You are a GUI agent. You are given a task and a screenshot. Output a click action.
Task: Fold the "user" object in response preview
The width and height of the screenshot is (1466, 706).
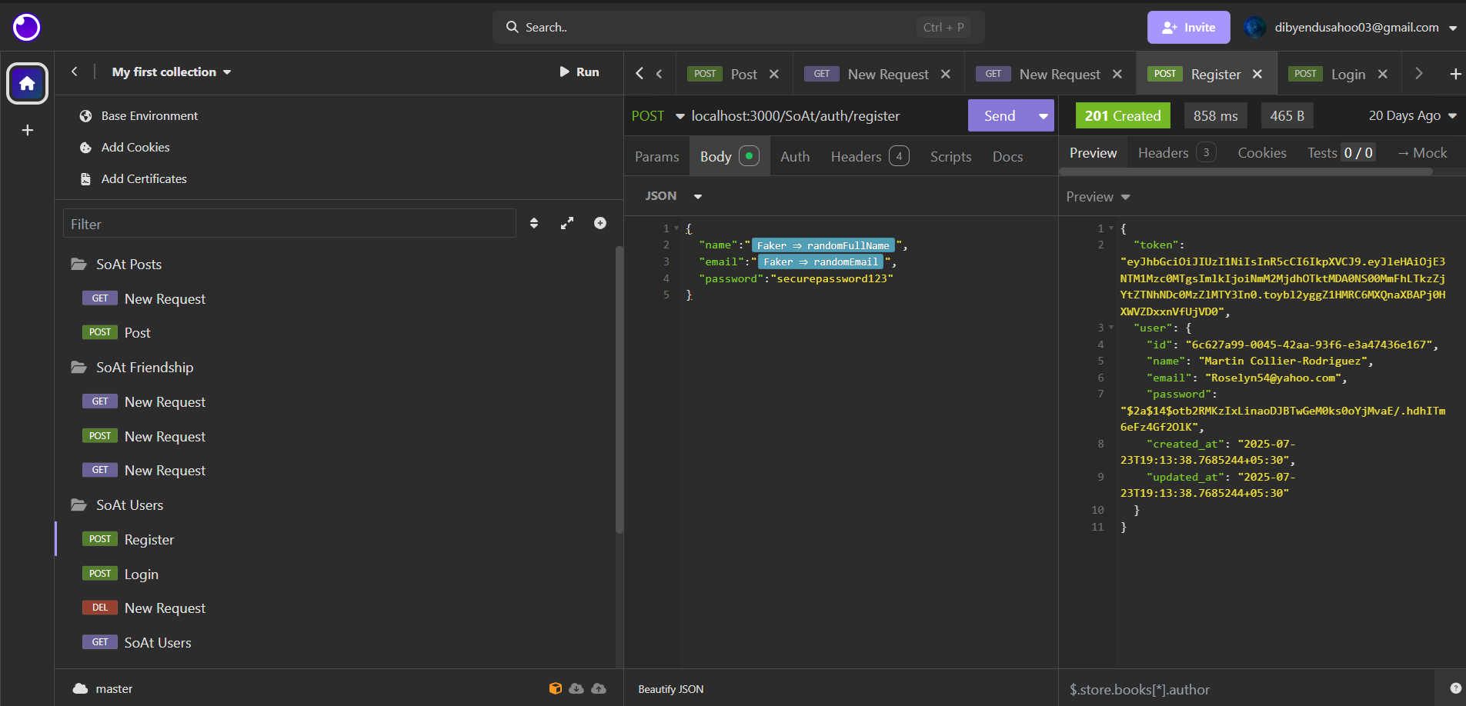1111,328
